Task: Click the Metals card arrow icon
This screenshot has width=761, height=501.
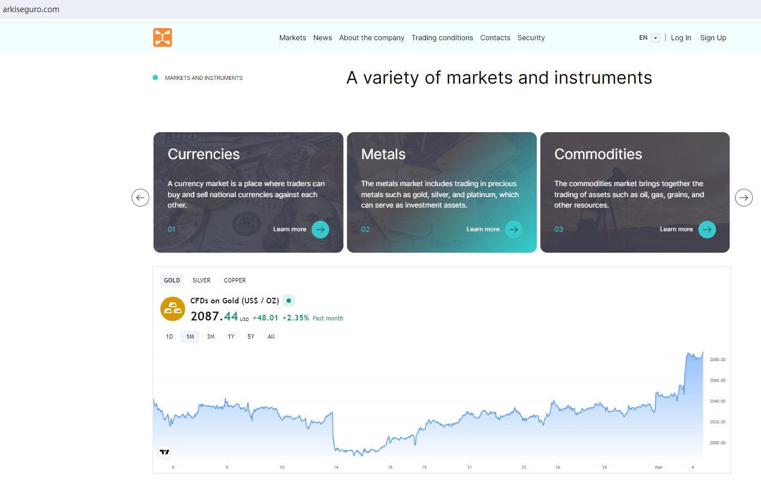Action: [x=514, y=230]
